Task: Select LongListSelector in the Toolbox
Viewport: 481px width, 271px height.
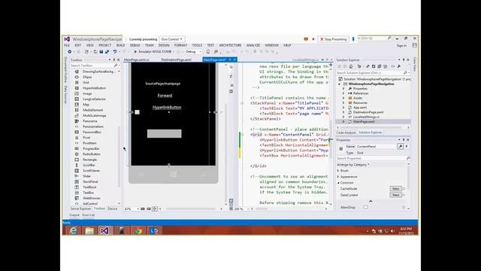Action: coord(94,99)
